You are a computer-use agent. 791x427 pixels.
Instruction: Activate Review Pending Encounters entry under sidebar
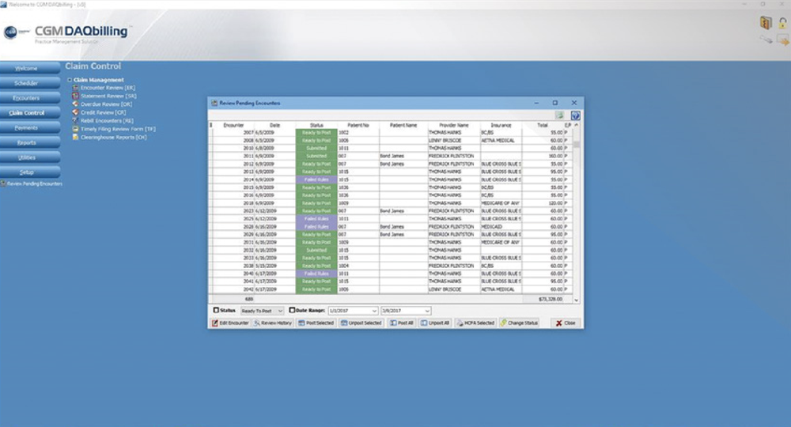pyautogui.click(x=32, y=183)
